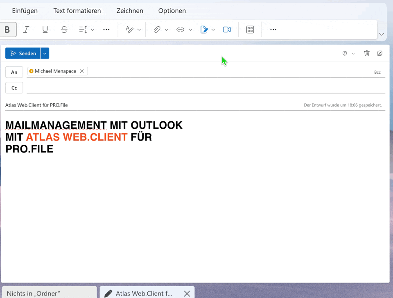This screenshot has width=393, height=298.
Task: Open Cc recipients picker
Action: pos(14,88)
